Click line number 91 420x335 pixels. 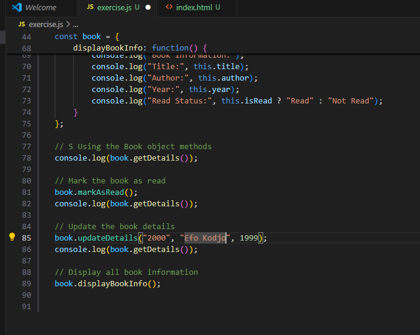click(26, 307)
